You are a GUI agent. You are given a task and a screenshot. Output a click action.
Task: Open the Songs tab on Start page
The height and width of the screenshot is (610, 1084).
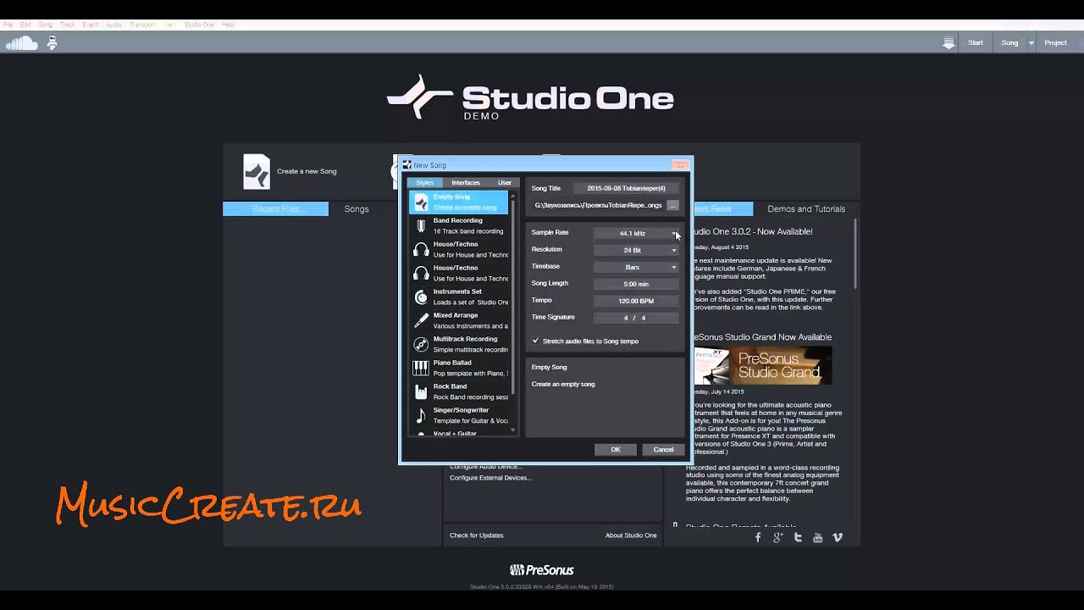point(357,208)
